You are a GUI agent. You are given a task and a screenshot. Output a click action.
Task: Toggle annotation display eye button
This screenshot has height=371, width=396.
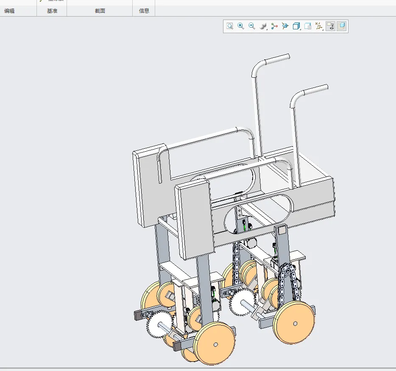click(331, 26)
